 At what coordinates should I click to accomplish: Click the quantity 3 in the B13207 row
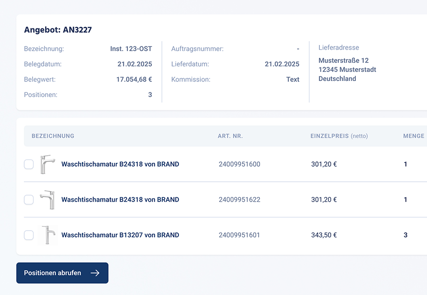[x=405, y=235]
